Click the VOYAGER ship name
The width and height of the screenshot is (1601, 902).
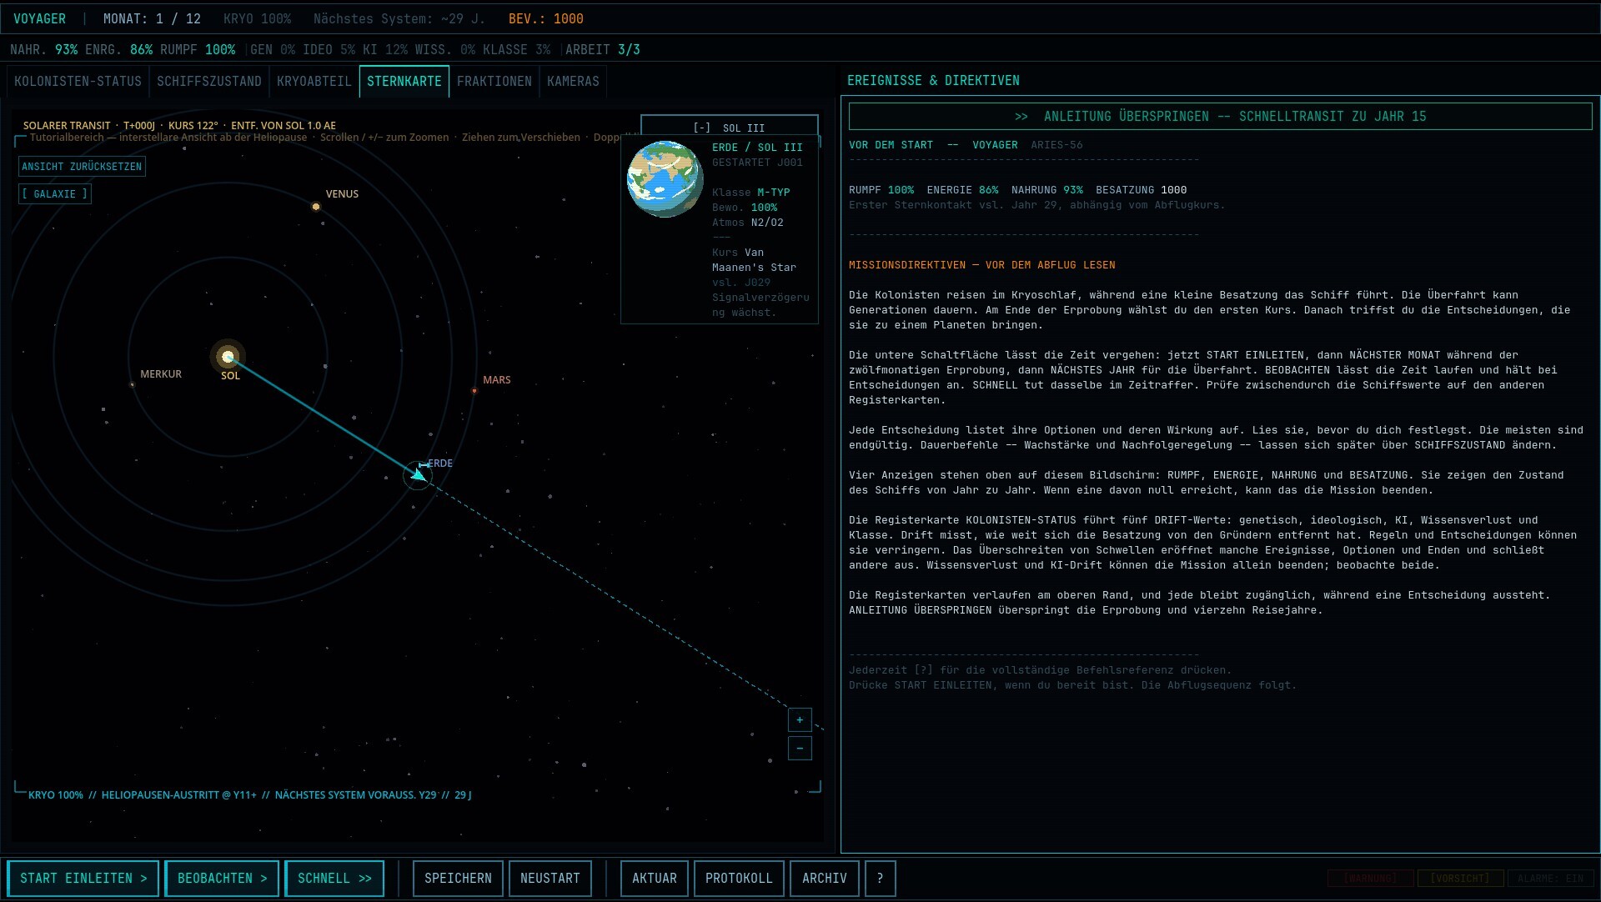(x=39, y=18)
